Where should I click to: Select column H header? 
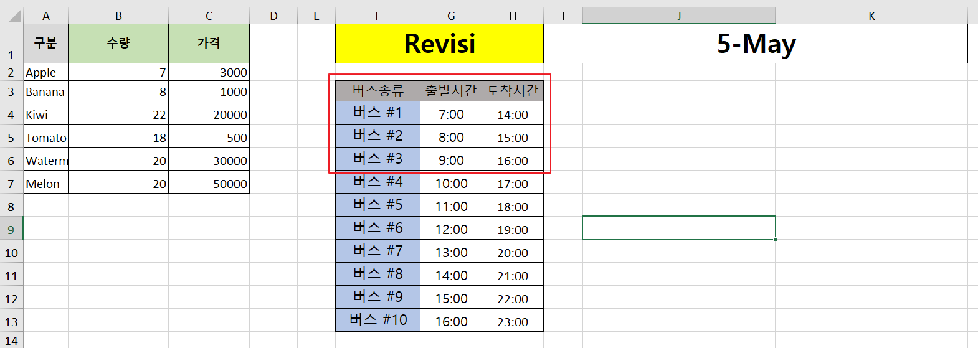click(513, 16)
